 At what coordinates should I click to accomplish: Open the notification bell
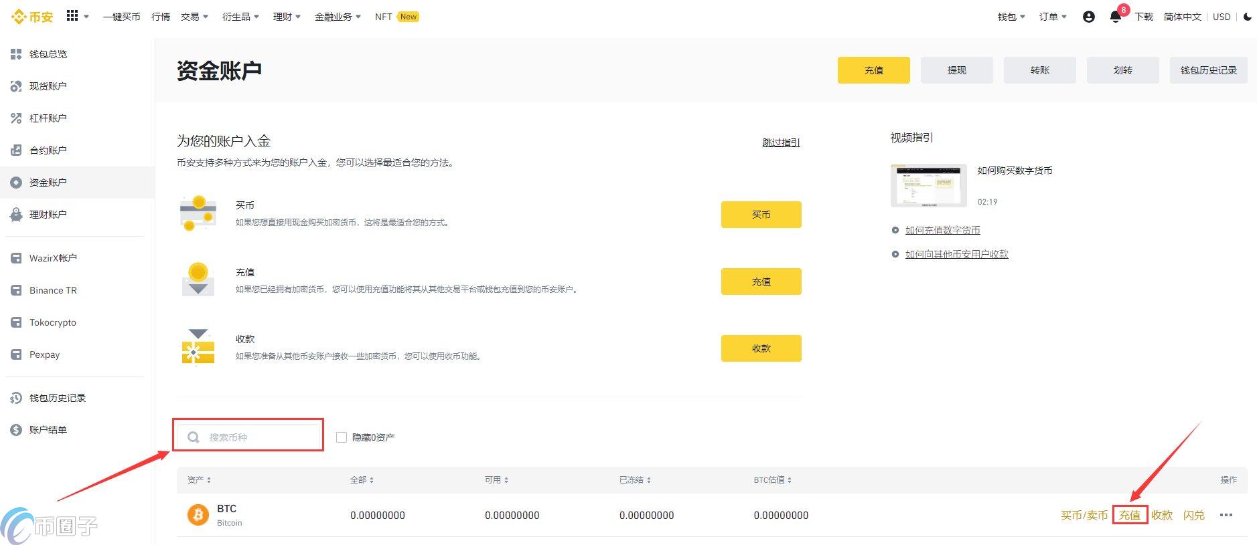1116,17
